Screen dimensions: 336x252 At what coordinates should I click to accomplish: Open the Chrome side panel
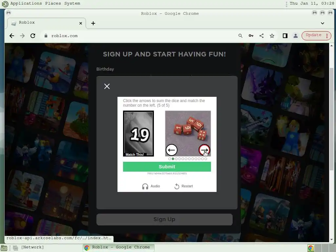pos(285,36)
